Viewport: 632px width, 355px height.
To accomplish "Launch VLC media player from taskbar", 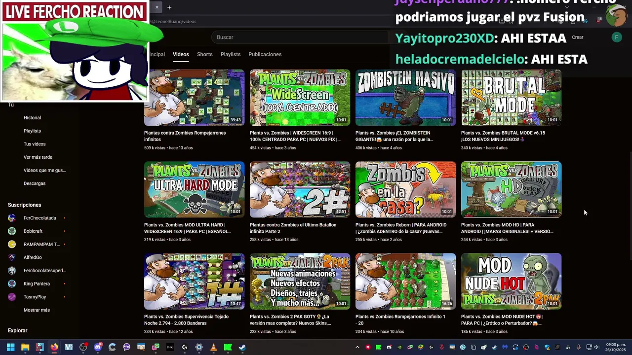I will tap(213, 347).
